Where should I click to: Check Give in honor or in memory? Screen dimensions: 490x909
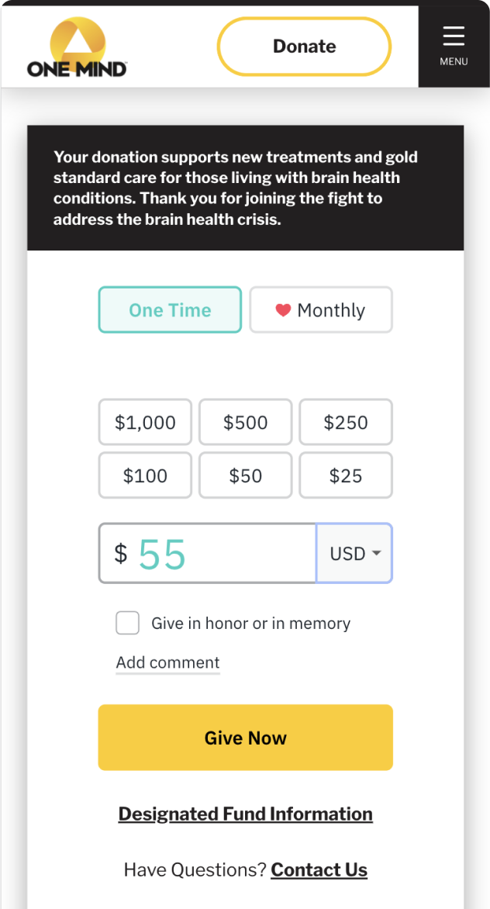128,623
